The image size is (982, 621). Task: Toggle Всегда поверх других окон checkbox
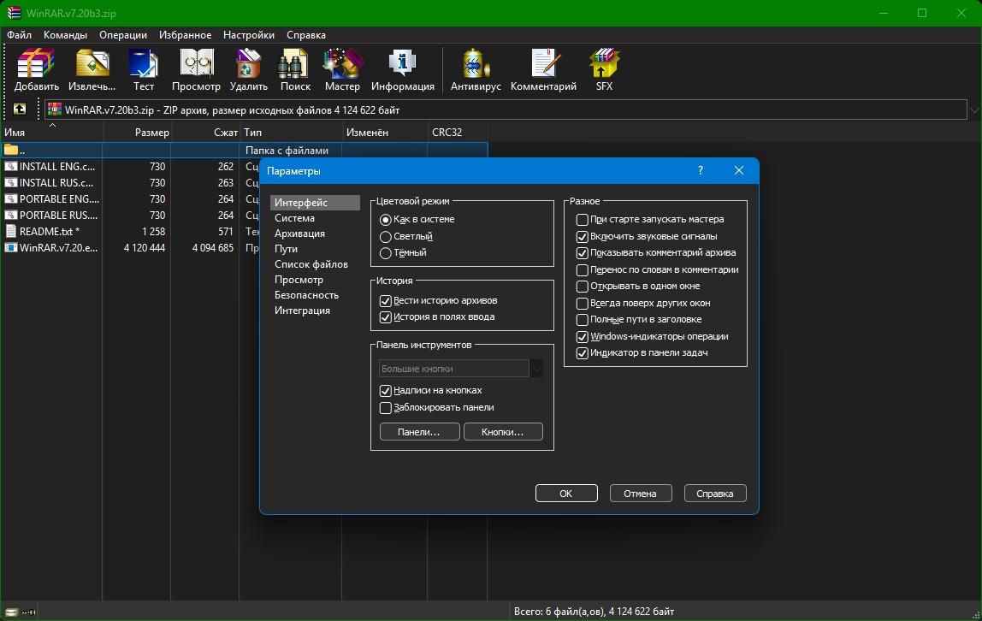click(x=583, y=303)
